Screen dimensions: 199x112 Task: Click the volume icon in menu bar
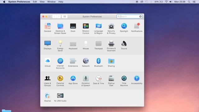tap(171, 2)
